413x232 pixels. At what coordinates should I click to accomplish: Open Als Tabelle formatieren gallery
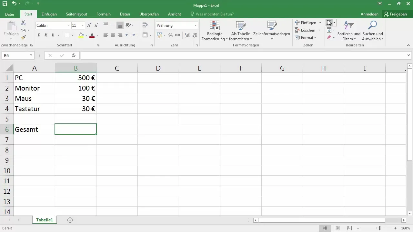tap(240, 31)
